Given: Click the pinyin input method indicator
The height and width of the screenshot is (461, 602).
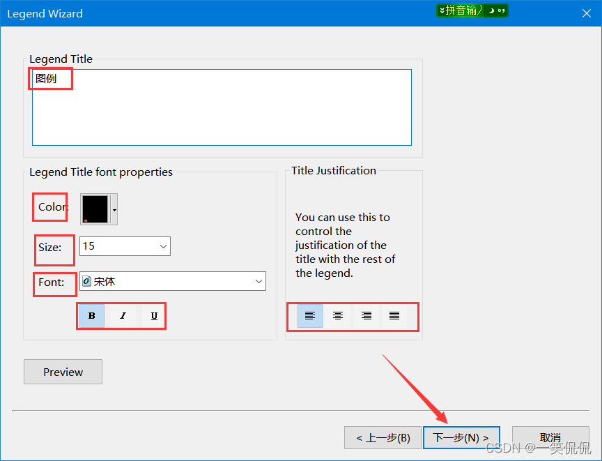Looking at the screenshot, I should pyautogui.click(x=461, y=10).
